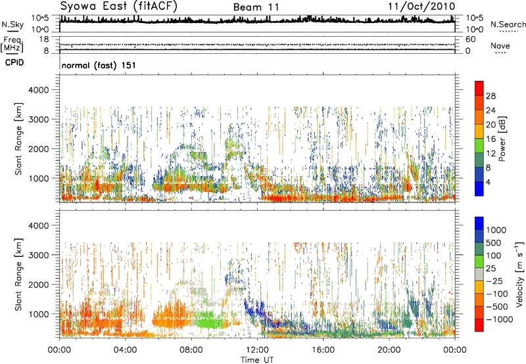Screen dimensions: 526x364
Task: Click '1000' tick on velocity panel range axis
Action: [x=38, y=314]
